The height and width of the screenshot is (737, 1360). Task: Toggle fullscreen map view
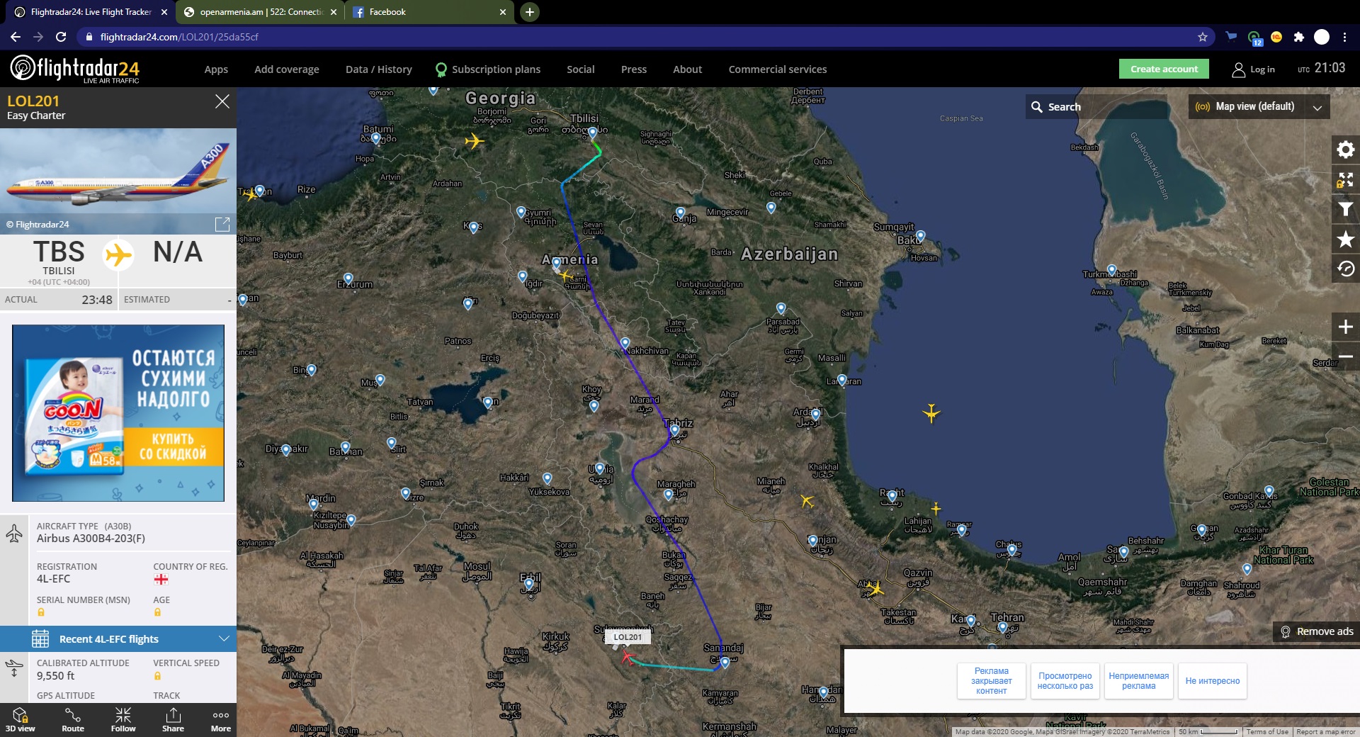(1345, 180)
